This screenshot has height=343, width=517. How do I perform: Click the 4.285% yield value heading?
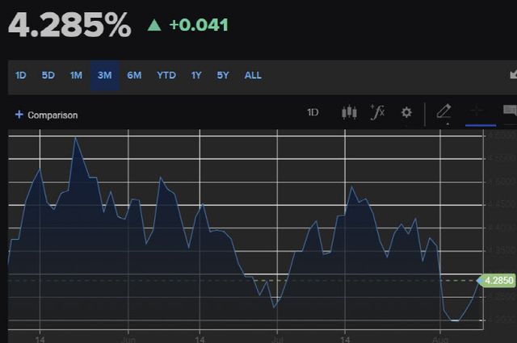tap(69, 25)
